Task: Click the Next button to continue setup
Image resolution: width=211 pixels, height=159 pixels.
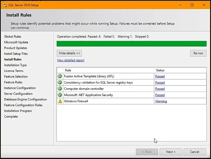Action: pyautogui.click(x=171, y=152)
